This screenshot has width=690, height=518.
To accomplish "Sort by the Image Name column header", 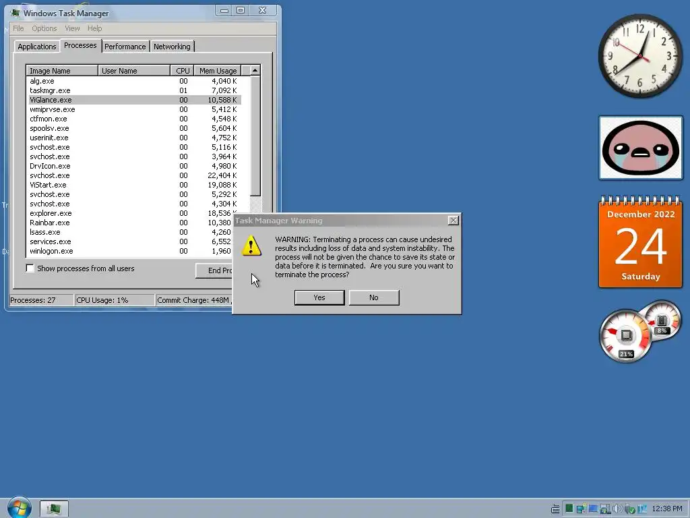I will coord(62,70).
